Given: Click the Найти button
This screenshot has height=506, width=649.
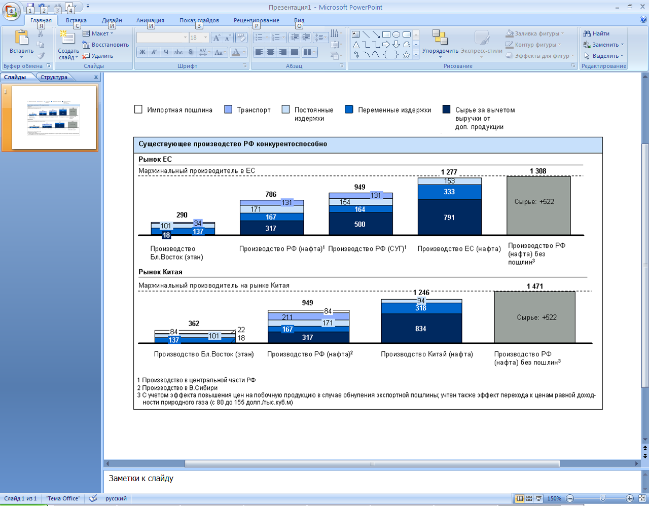Looking at the screenshot, I should coord(596,33).
